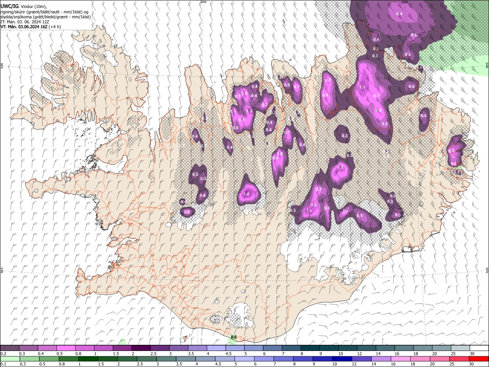Click the bold "VT: Mán. 03.06.2024 16Z" valid time
The image size is (489, 367).
tap(24, 27)
